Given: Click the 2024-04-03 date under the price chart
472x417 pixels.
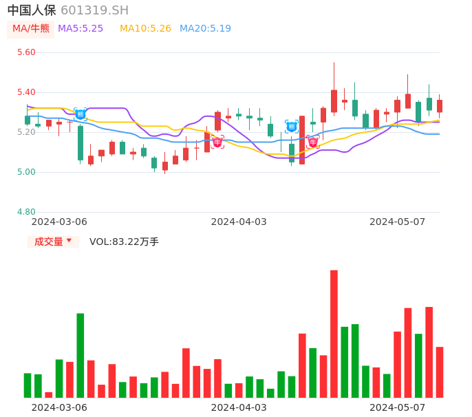Looking at the screenshot, I should [239, 222].
